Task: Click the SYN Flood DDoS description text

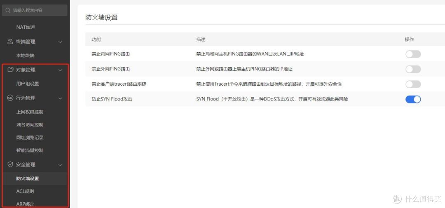Action: click(x=272, y=99)
